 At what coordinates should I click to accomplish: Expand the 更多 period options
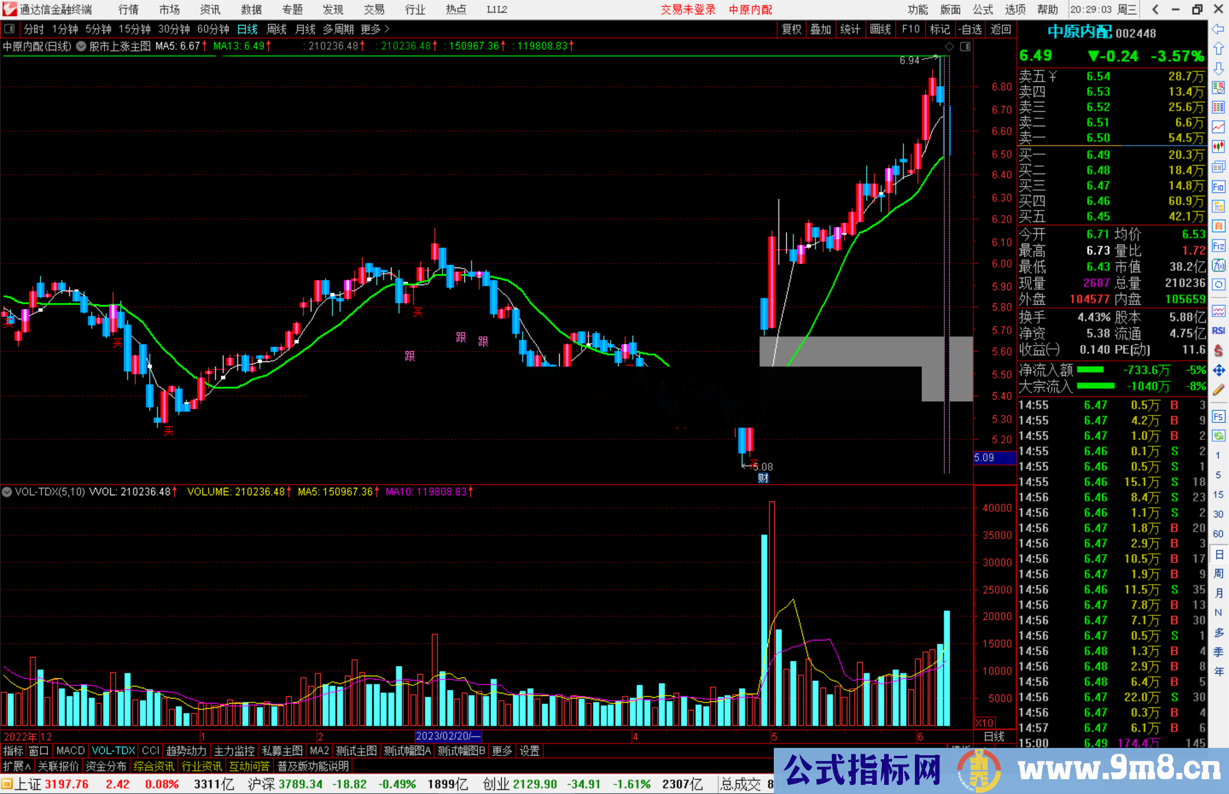375,29
